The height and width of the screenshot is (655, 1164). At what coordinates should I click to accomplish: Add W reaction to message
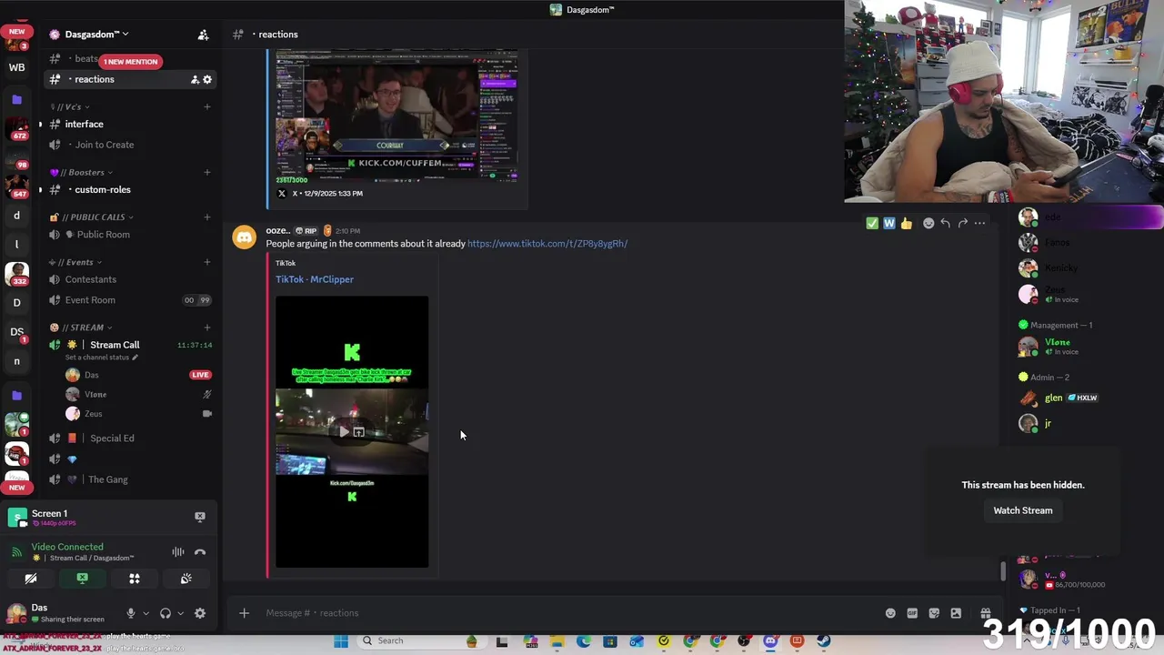[x=889, y=223]
